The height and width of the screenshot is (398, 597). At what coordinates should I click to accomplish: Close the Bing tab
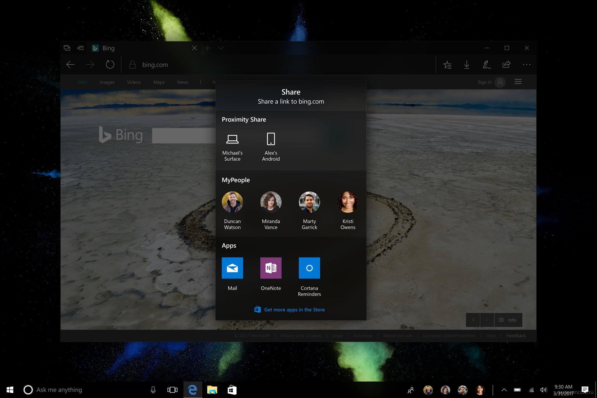(x=194, y=48)
